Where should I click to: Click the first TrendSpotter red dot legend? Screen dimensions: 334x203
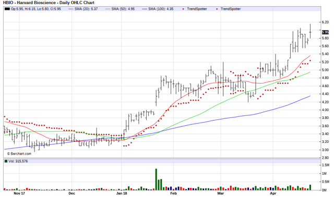coord(183,9)
